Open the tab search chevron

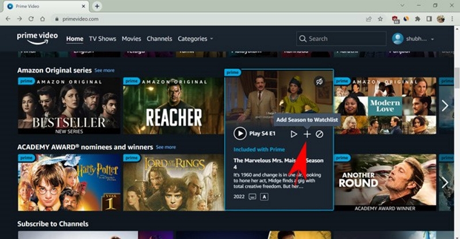coord(402,5)
